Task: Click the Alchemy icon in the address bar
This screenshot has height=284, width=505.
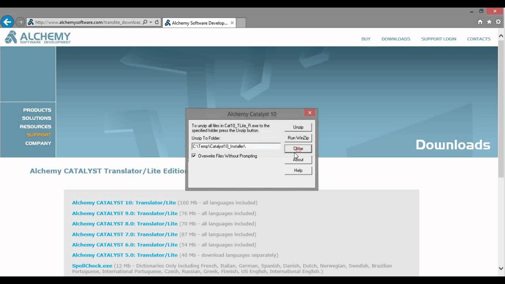Action: 30,22
